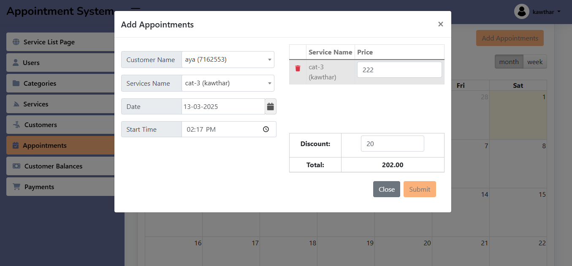Click the clock icon in Start Time
This screenshot has width=572, height=266.
click(x=266, y=130)
